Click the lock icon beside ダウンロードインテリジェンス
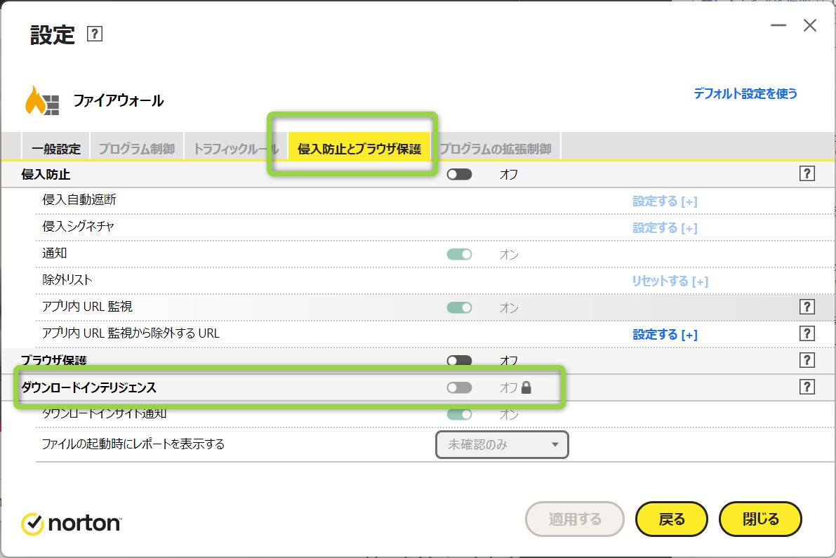This screenshot has height=558, width=836. 526,387
